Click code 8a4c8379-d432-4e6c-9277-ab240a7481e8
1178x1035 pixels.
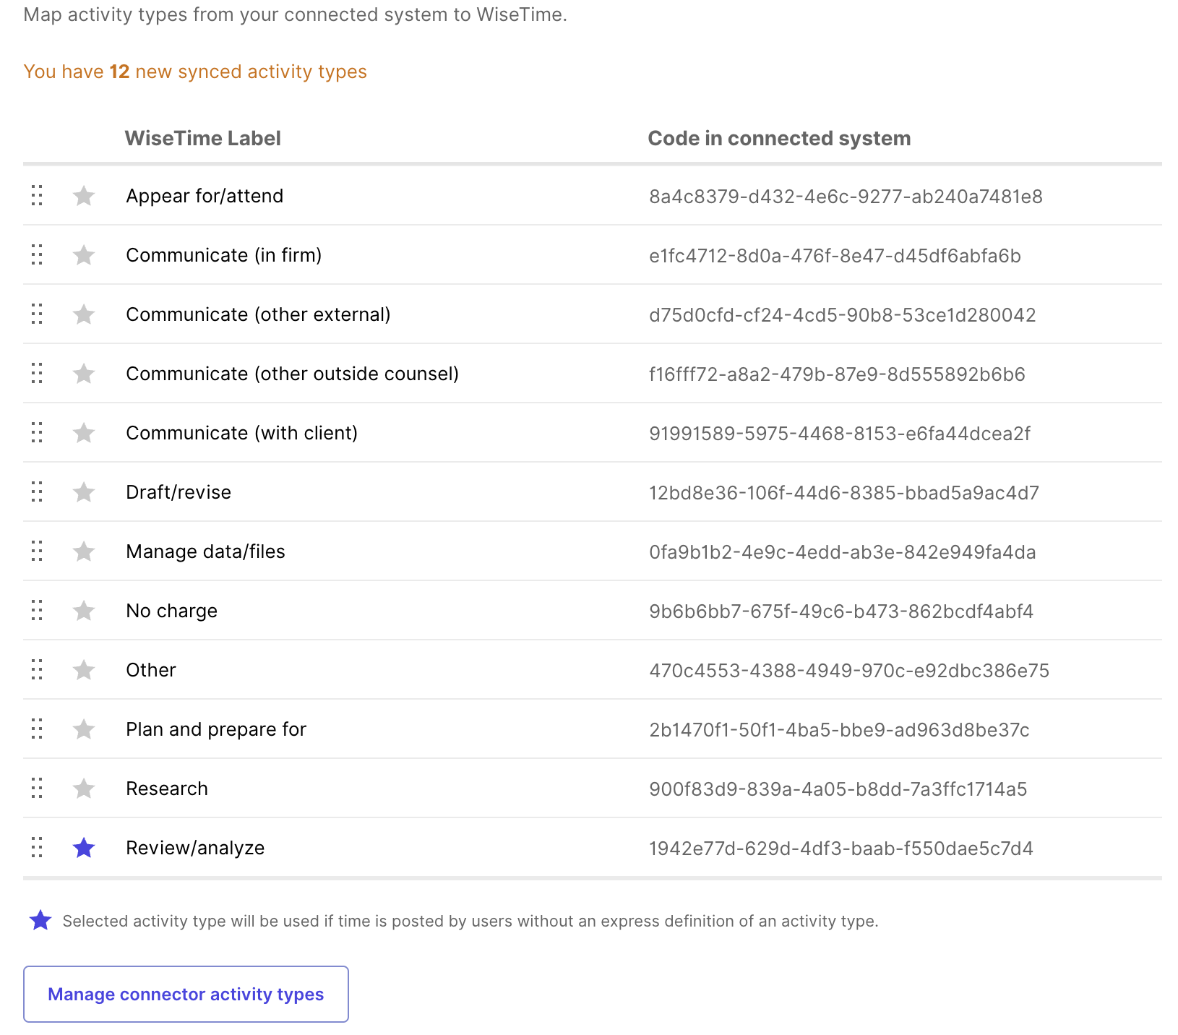[x=846, y=197]
